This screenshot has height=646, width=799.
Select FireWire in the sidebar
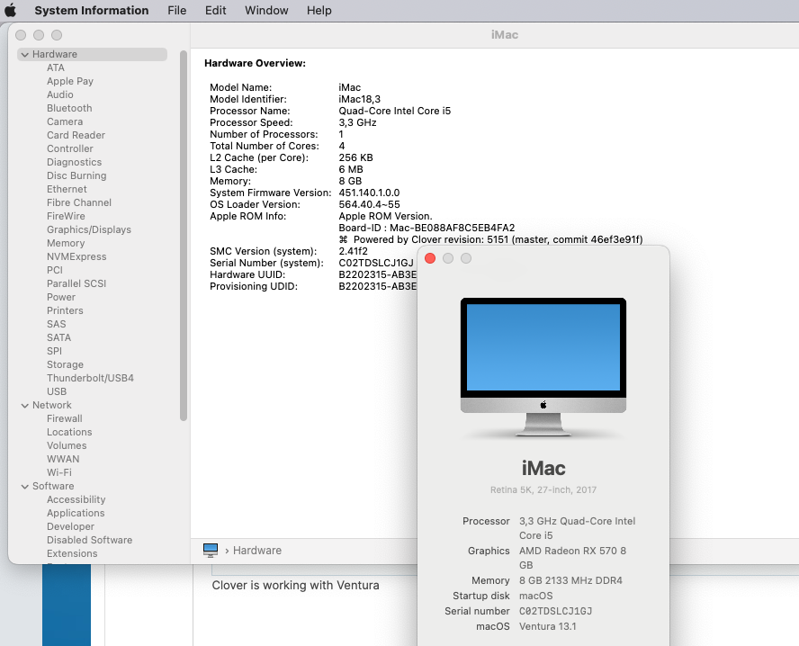click(66, 216)
